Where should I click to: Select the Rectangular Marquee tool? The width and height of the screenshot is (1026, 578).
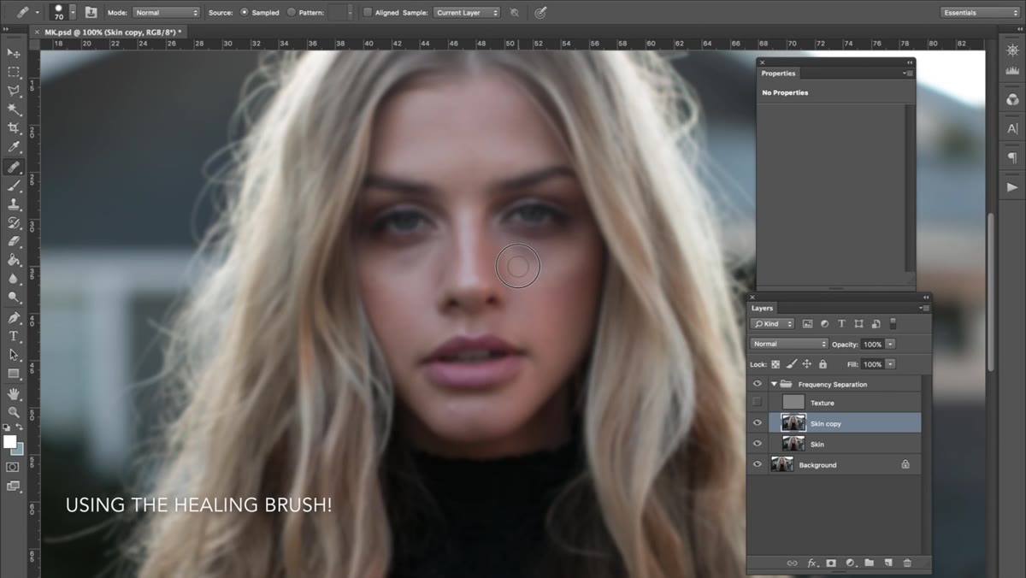pyautogui.click(x=14, y=73)
